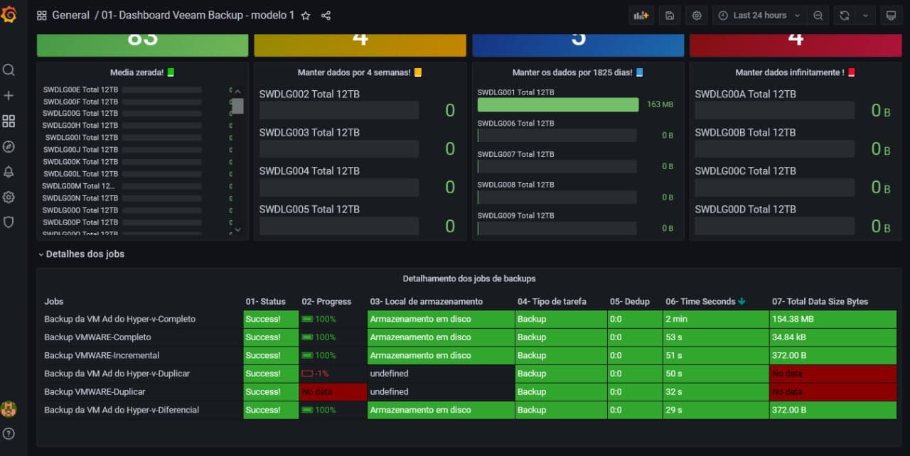Click the 34.84 kB data size cell
Viewport: 910px width, 456px height.
833,337
